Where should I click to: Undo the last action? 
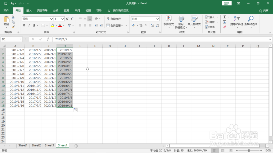click(12, 4)
